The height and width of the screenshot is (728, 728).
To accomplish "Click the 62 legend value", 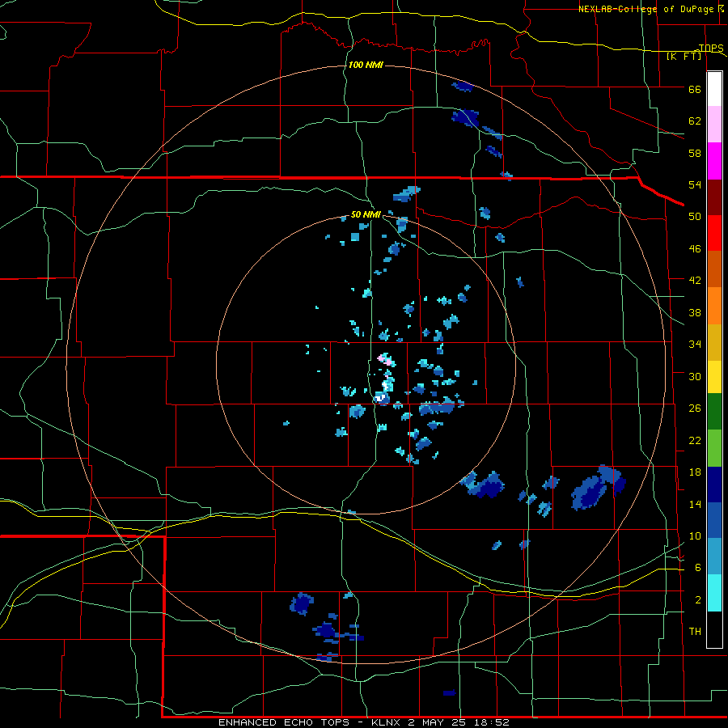I will pyautogui.click(x=695, y=121).
